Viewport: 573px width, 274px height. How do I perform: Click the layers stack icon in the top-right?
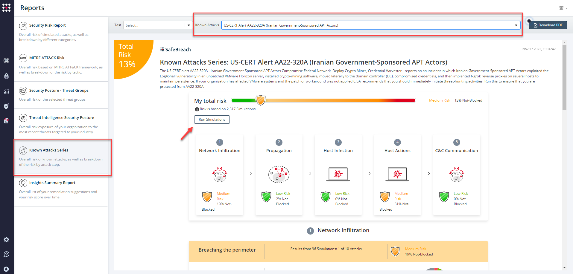561,8
